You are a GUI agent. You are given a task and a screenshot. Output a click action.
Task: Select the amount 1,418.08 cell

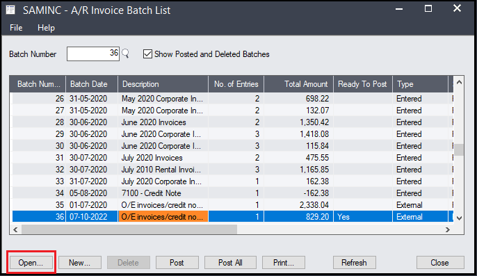click(299, 134)
